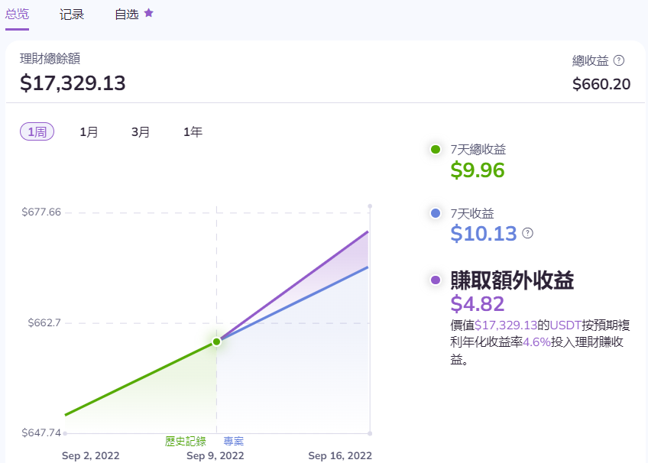Viewport: 648px width, 463px height.
Task: Click the $10.13 7-day earnings value
Action: (484, 233)
